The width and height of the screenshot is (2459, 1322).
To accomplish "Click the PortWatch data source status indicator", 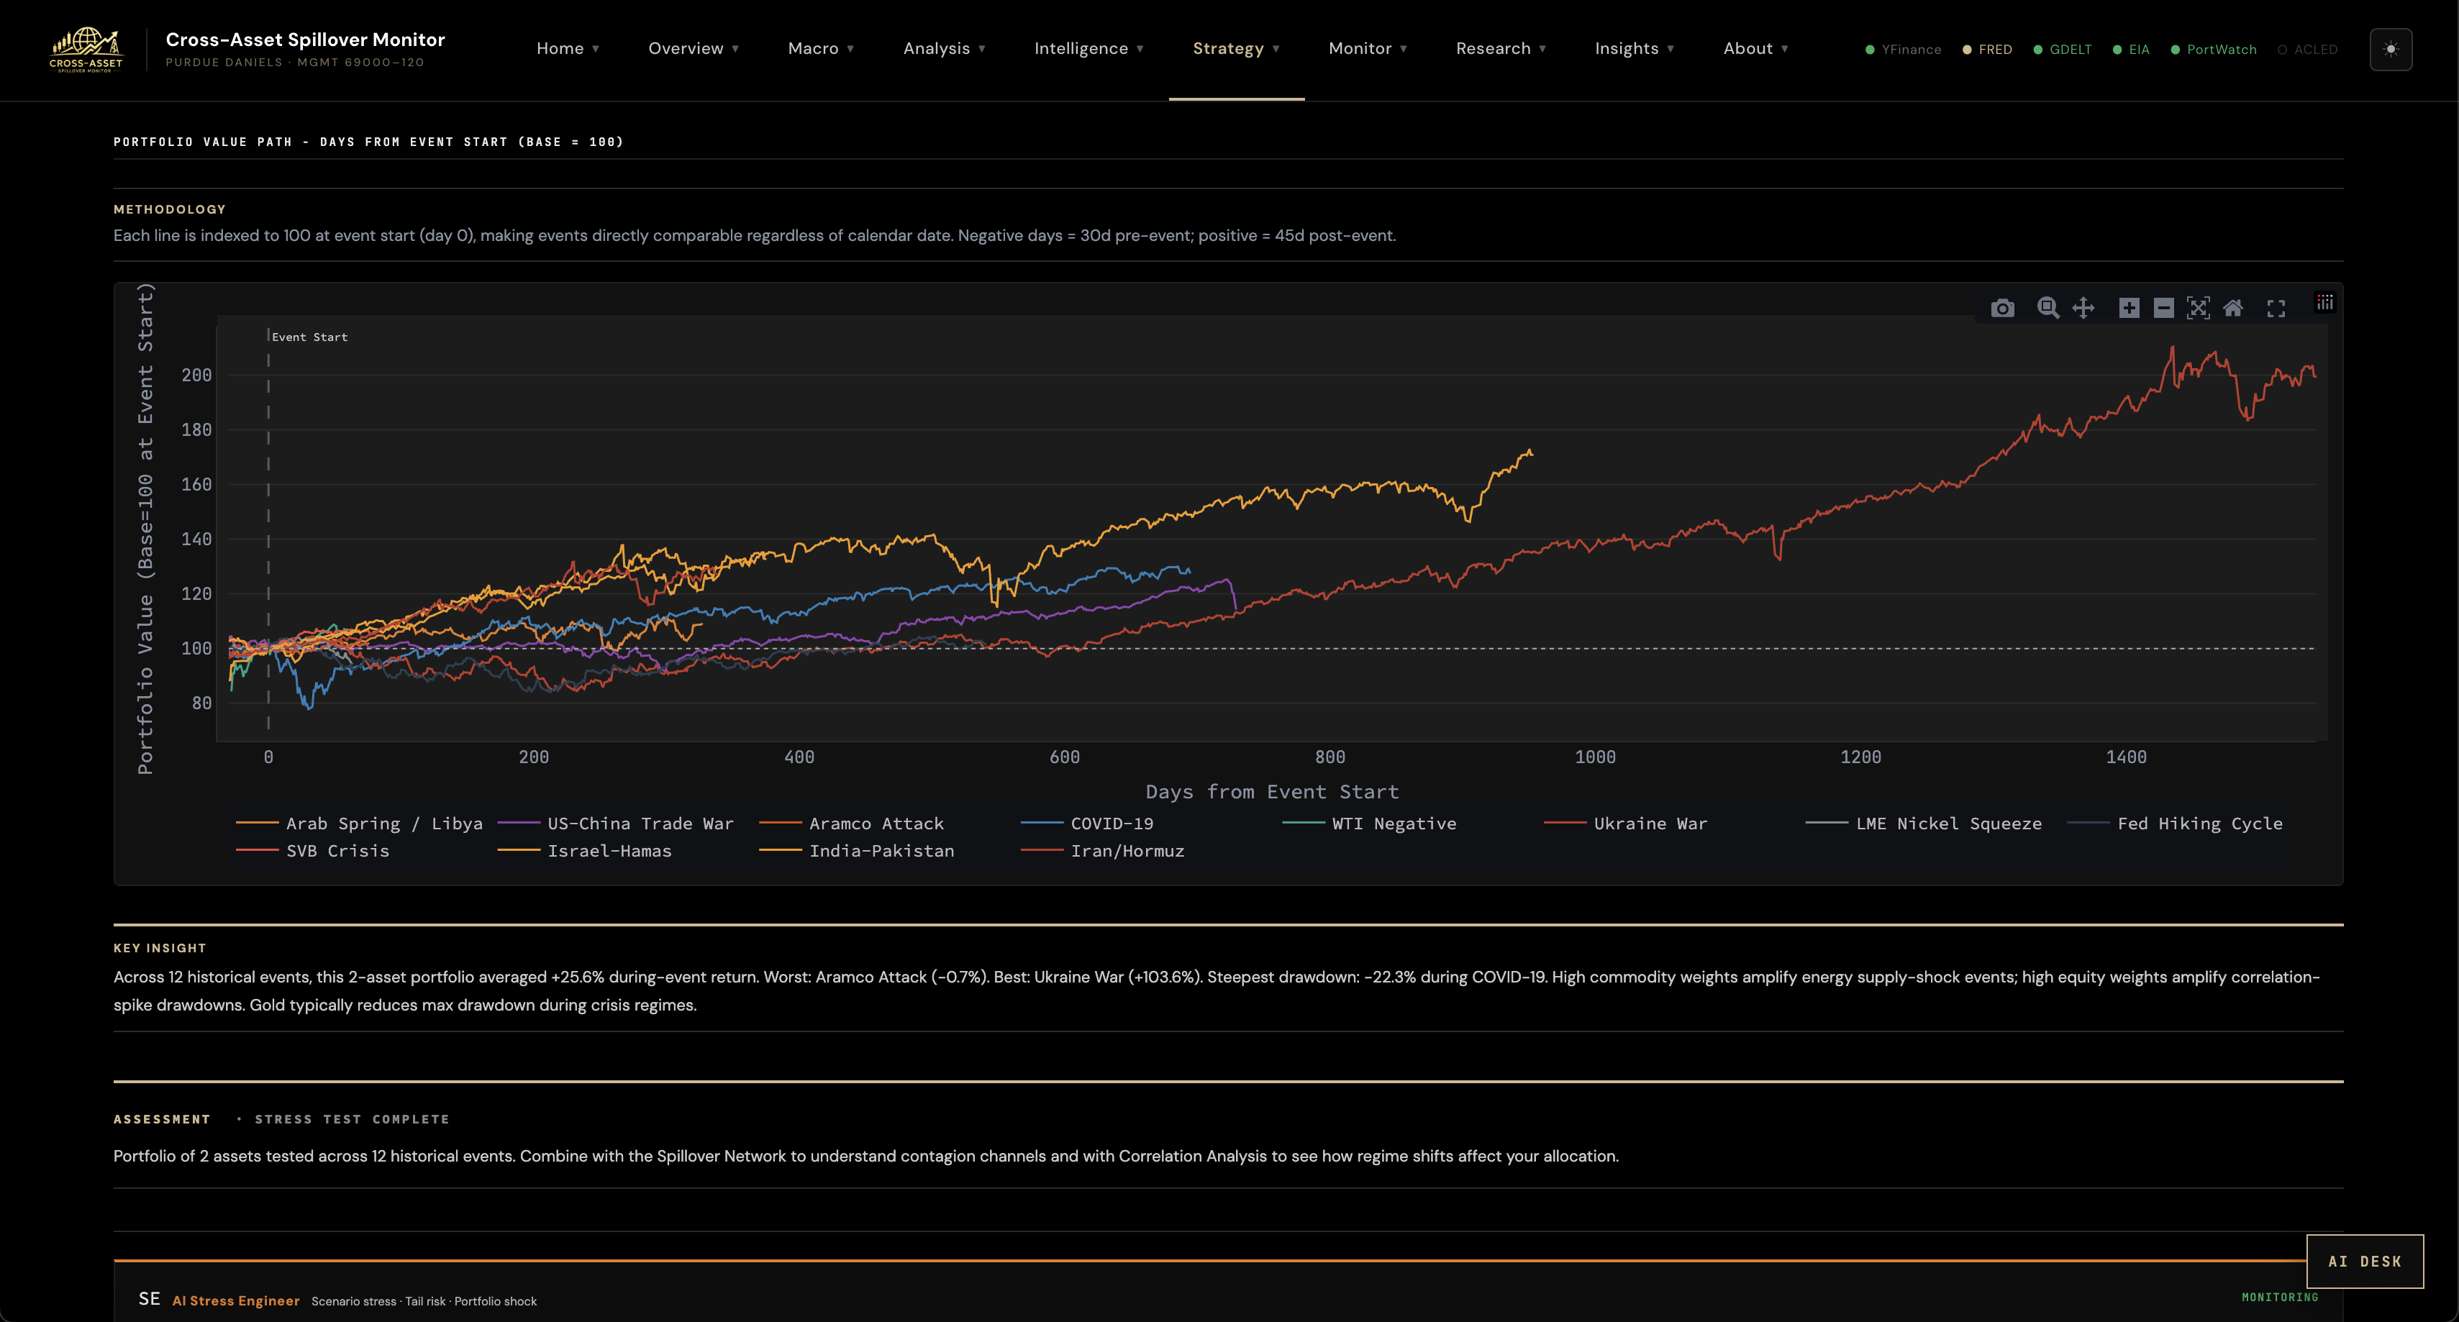I will (2214, 50).
